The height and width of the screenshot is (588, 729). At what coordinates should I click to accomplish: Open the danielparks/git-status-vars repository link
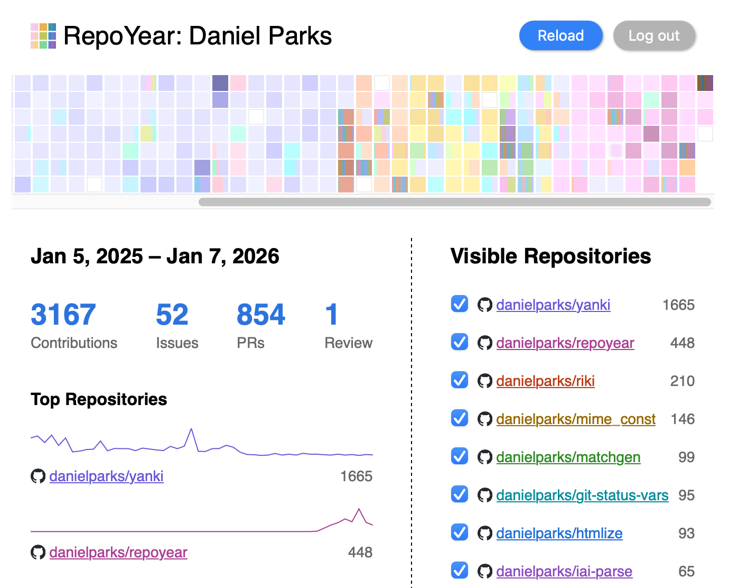point(582,495)
